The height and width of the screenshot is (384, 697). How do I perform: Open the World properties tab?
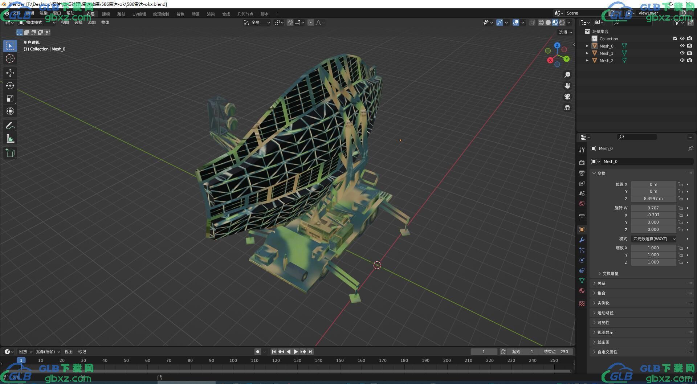pyautogui.click(x=582, y=203)
